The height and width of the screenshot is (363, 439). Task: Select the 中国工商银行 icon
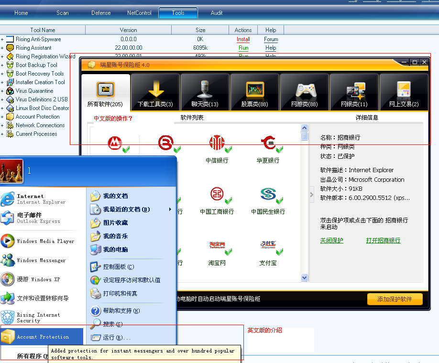tap(217, 194)
